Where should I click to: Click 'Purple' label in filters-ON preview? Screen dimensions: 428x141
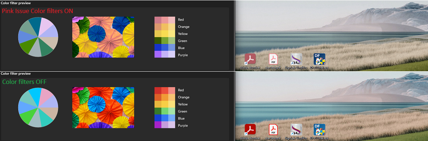183,55
